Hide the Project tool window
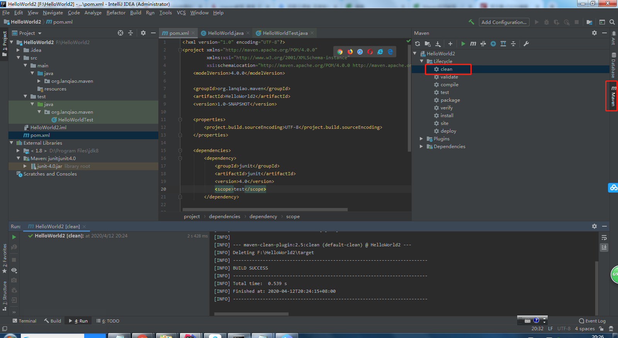Viewport: 618px width, 338px height. (x=153, y=33)
